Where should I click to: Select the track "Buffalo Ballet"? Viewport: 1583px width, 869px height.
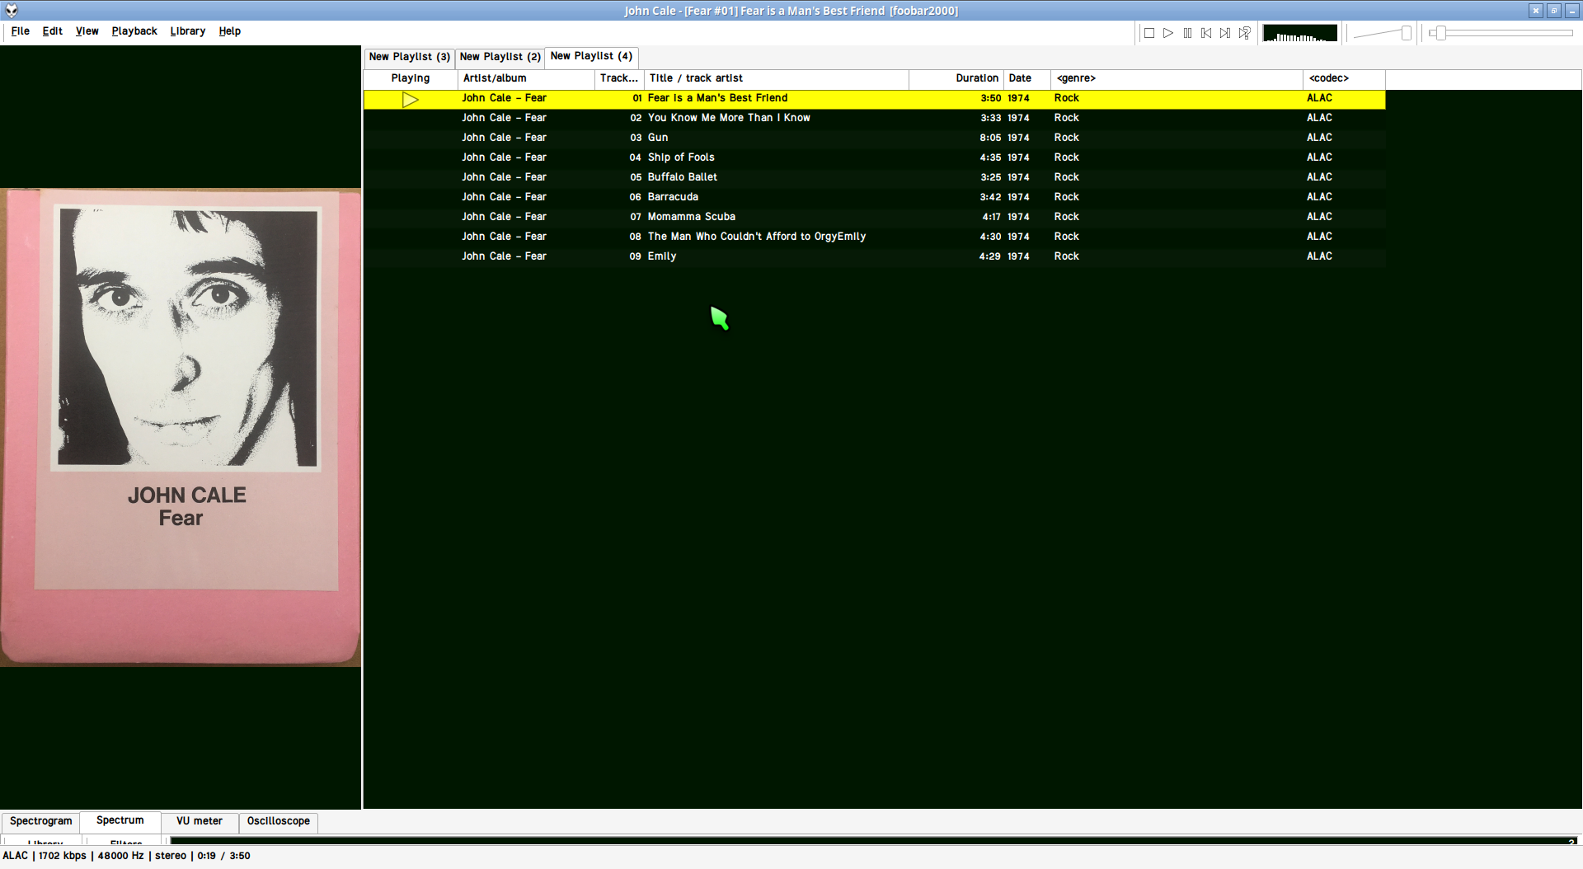click(x=874, y=177)
